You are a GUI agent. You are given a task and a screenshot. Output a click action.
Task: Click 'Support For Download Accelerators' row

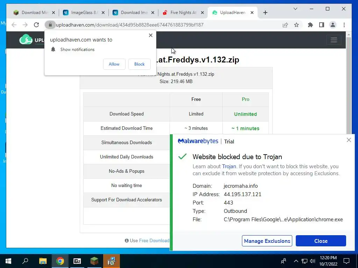(x=127, y=200)
